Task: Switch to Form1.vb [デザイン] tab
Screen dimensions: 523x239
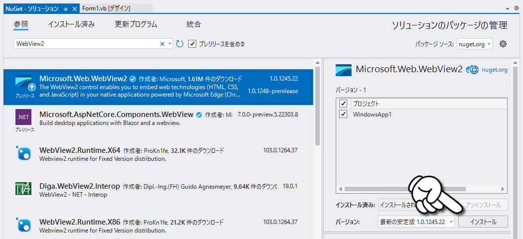Action: [106, 8]
